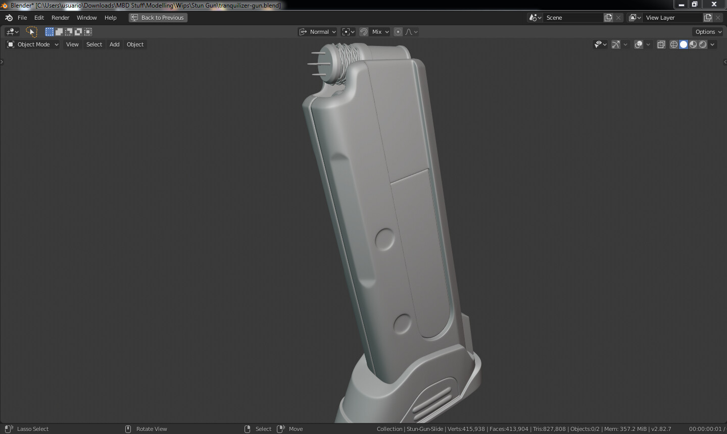
Task: Click the v2.82.7 version text
Action: (661, 429)
